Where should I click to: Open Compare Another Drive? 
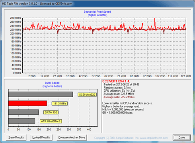(72, 137)
